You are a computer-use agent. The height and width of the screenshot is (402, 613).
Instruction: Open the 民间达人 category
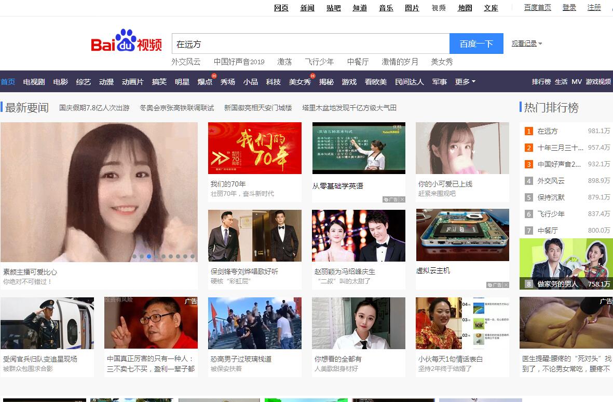[410, 81]
